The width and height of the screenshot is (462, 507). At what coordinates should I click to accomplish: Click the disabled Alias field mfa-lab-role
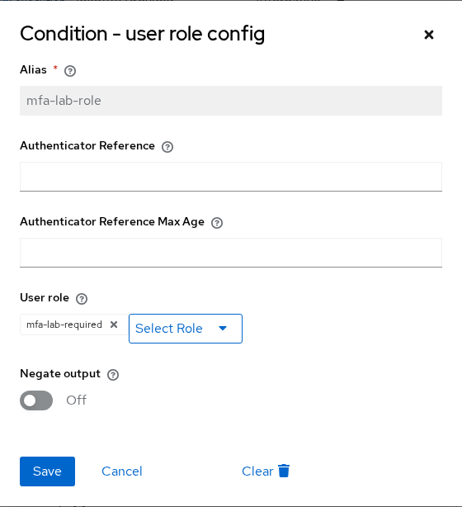click(231, 101)
